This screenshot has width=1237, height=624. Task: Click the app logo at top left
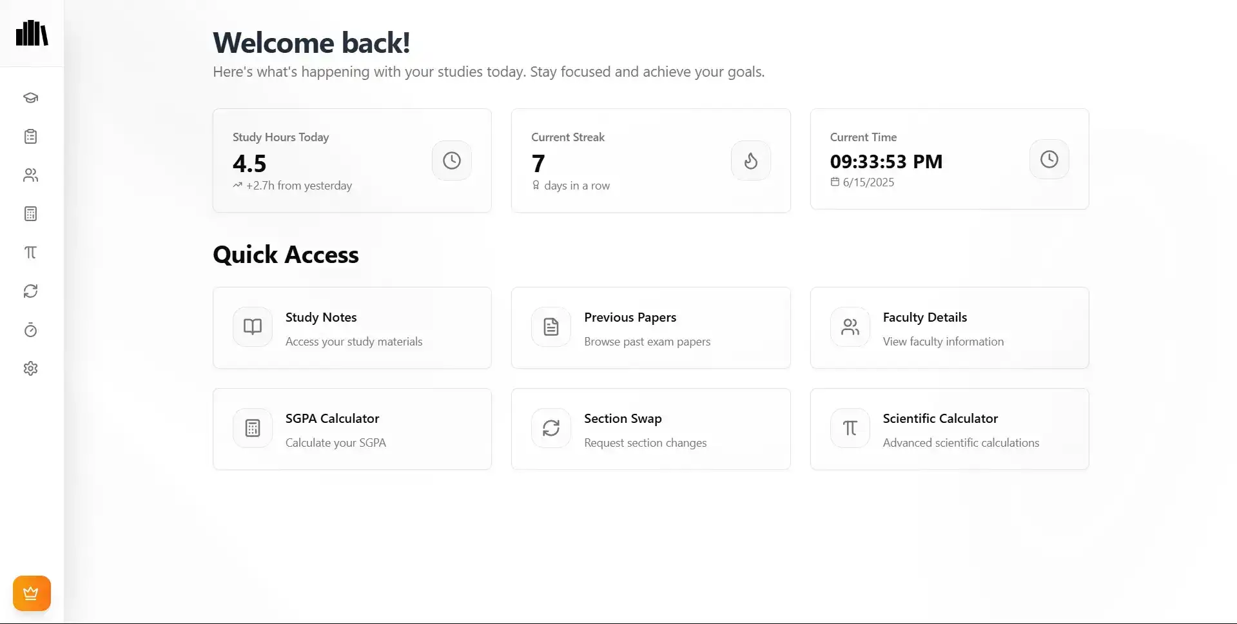tap(32, 33)
